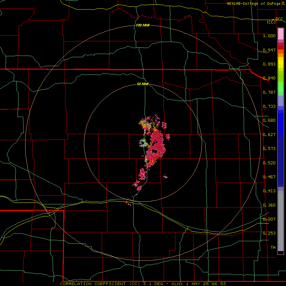This screenshot has width=286, height=286.
Task: Click the 0.787 color scale value
Action: click(269, 92)
